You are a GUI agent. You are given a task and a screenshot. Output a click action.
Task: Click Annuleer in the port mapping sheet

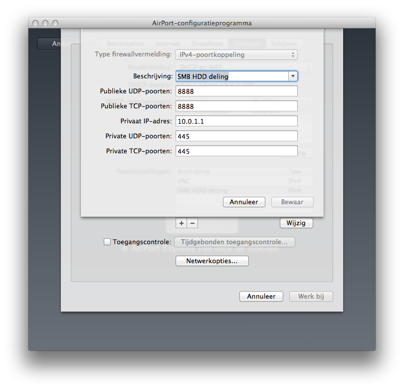coord(244,202)
